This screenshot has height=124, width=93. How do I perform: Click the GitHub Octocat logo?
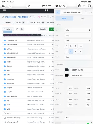47,10
